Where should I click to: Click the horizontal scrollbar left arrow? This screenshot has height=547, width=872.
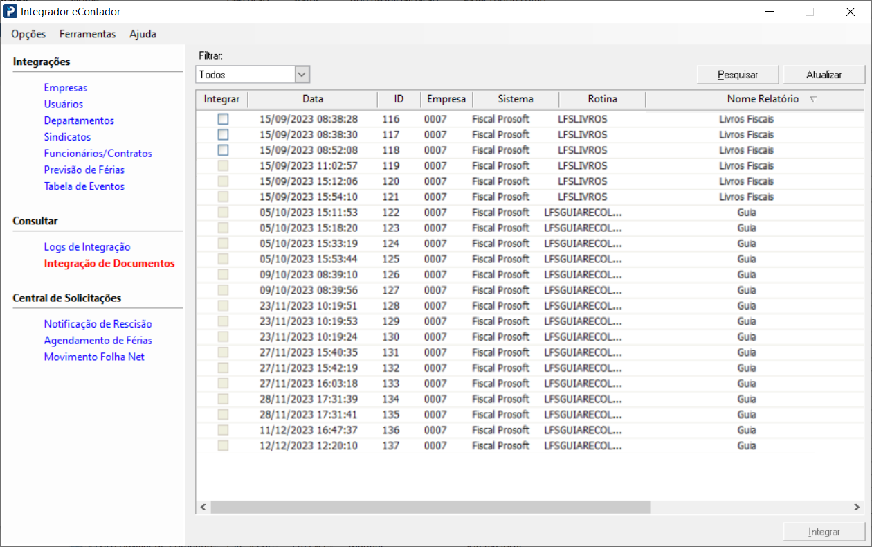(x=203, y=508)
